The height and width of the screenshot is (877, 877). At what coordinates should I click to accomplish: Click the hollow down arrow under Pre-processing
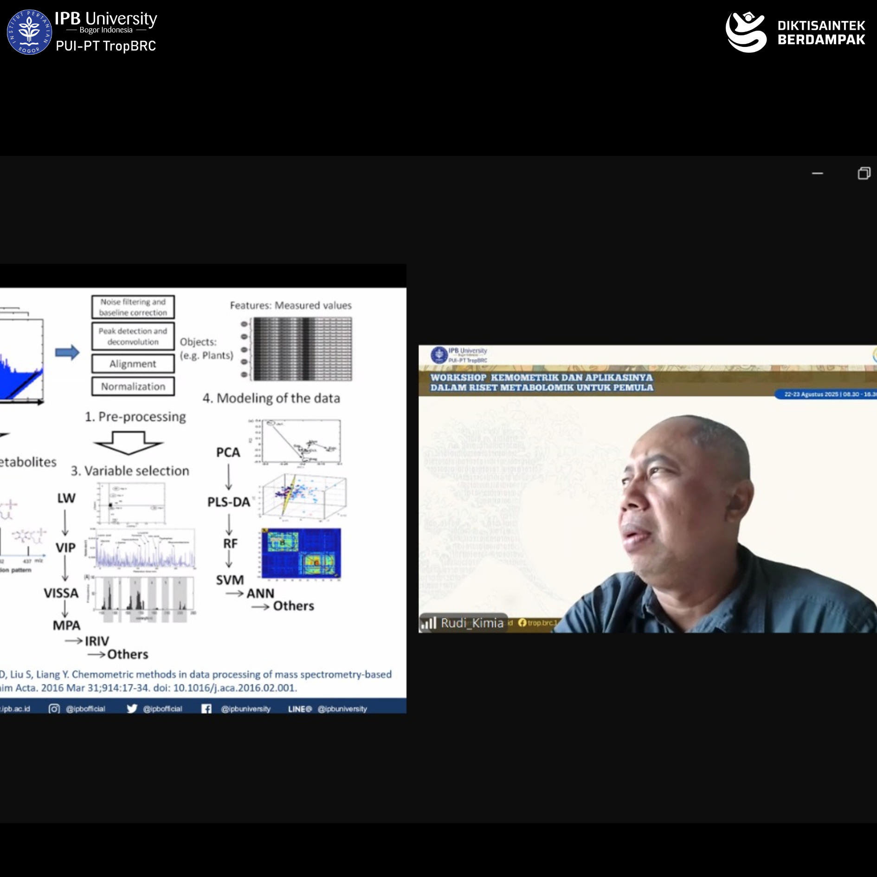click(129, 442)
